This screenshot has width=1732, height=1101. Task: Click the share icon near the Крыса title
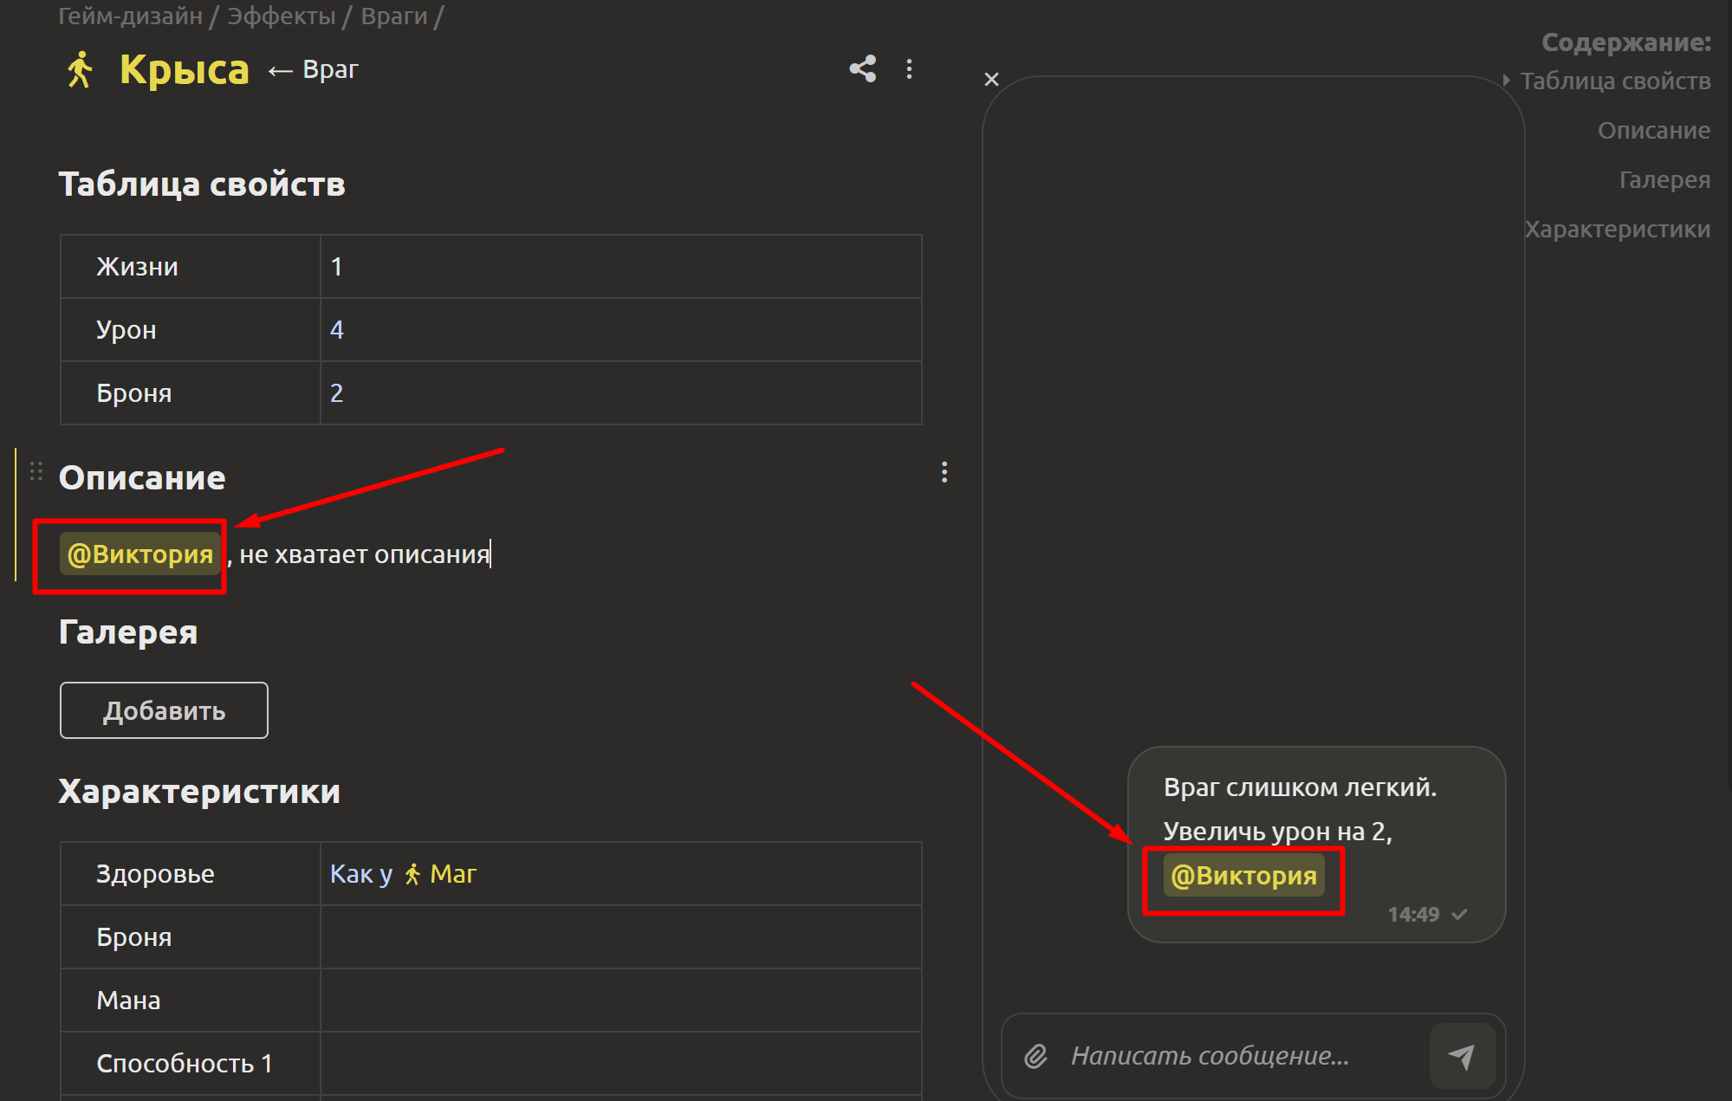862,69
